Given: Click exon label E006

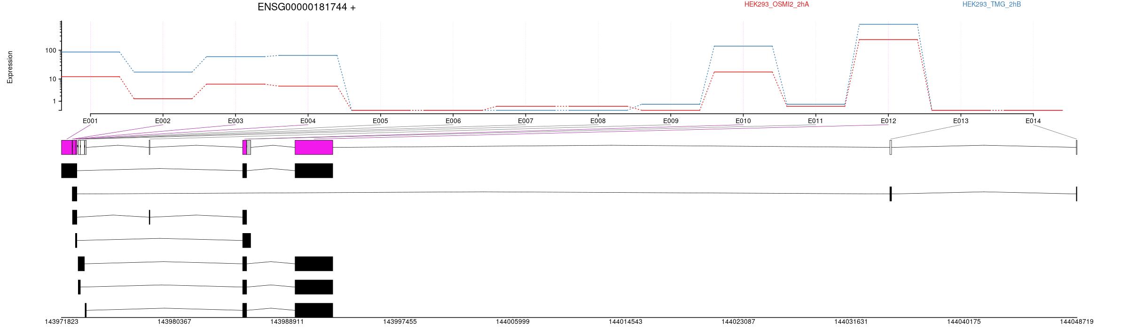Looking at the screenshot, I should [x=453, y=121].
